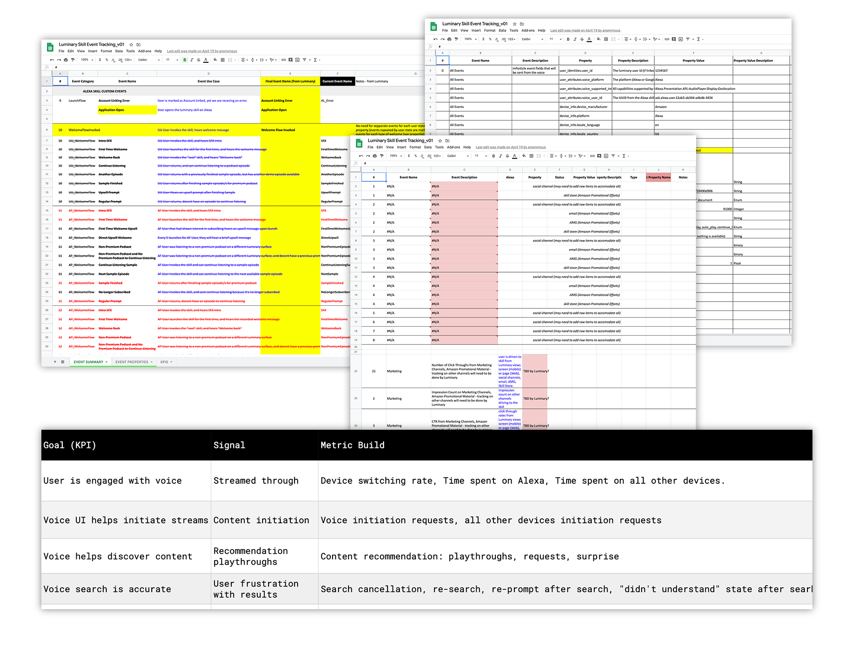Click Final Event Name yellow header cell
The width and height of the screenshot is (847, 646).
[x=290, y=81]
